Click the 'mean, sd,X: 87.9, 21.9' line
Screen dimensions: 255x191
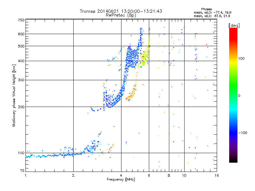click(212, 16)
